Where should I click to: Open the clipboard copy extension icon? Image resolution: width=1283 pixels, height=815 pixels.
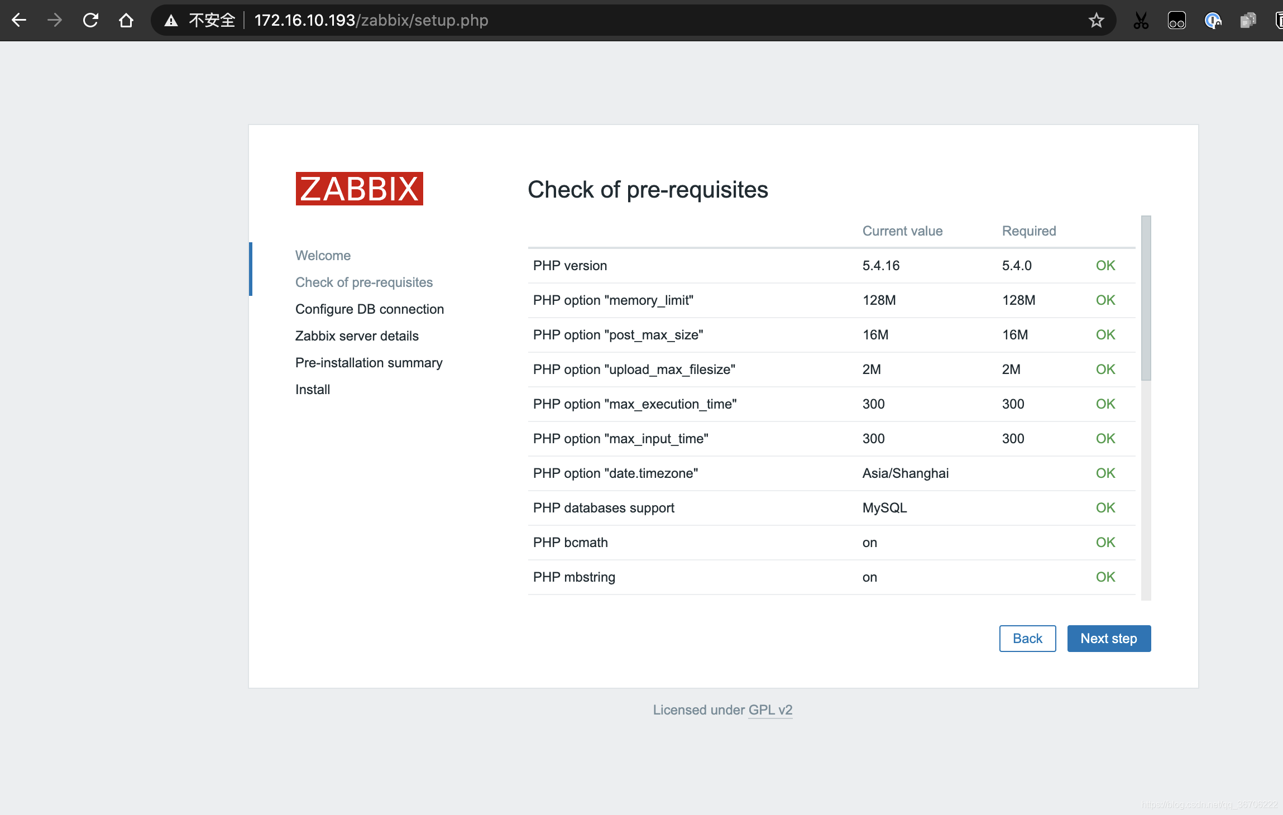1248,21
